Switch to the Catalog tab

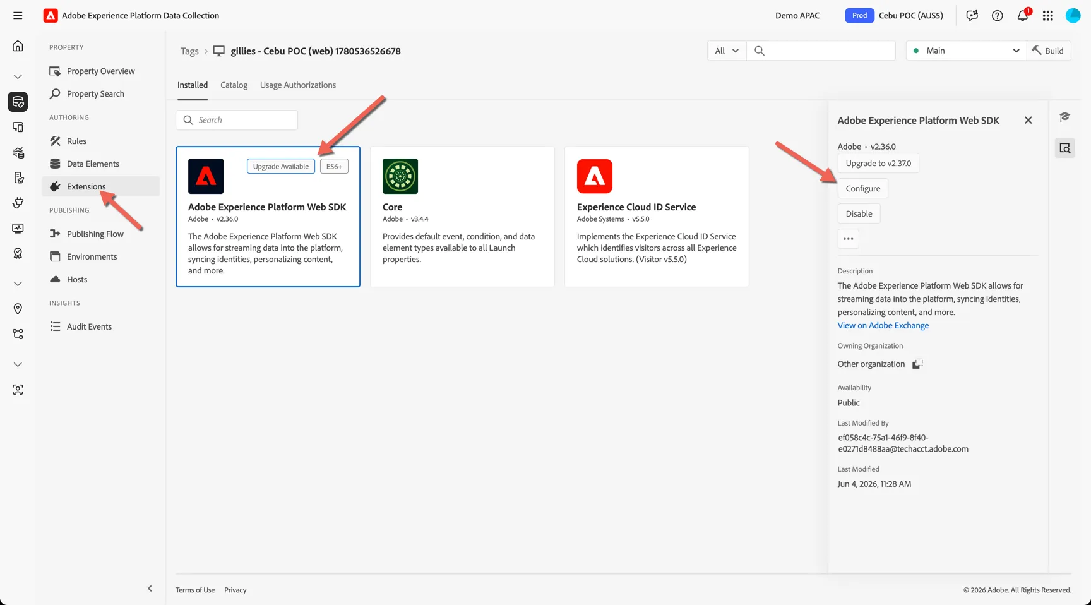(x=234, y=85)
